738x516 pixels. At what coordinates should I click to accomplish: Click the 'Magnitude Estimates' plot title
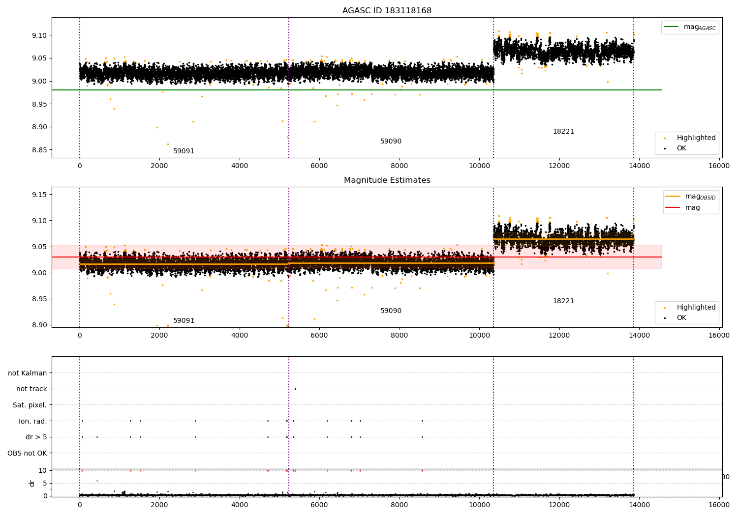coord(387,180)
